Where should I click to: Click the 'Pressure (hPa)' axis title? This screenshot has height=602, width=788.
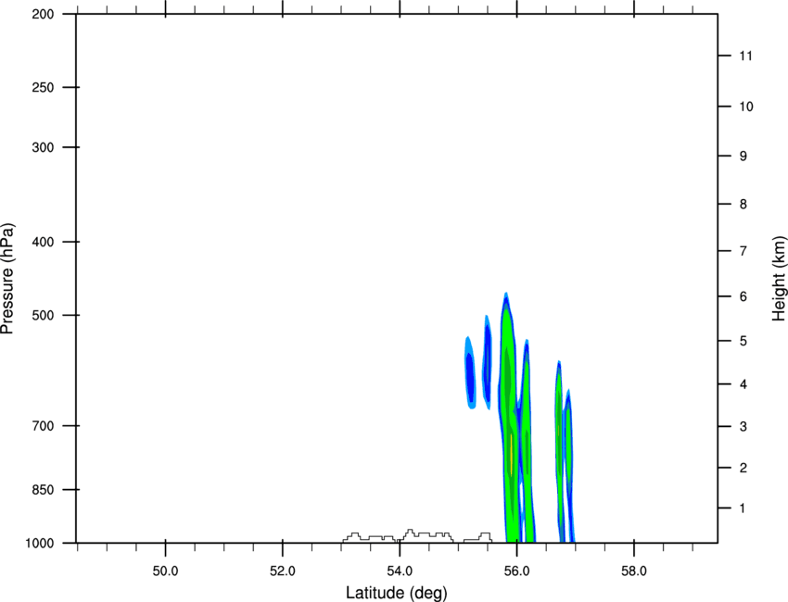pos(7,279)
